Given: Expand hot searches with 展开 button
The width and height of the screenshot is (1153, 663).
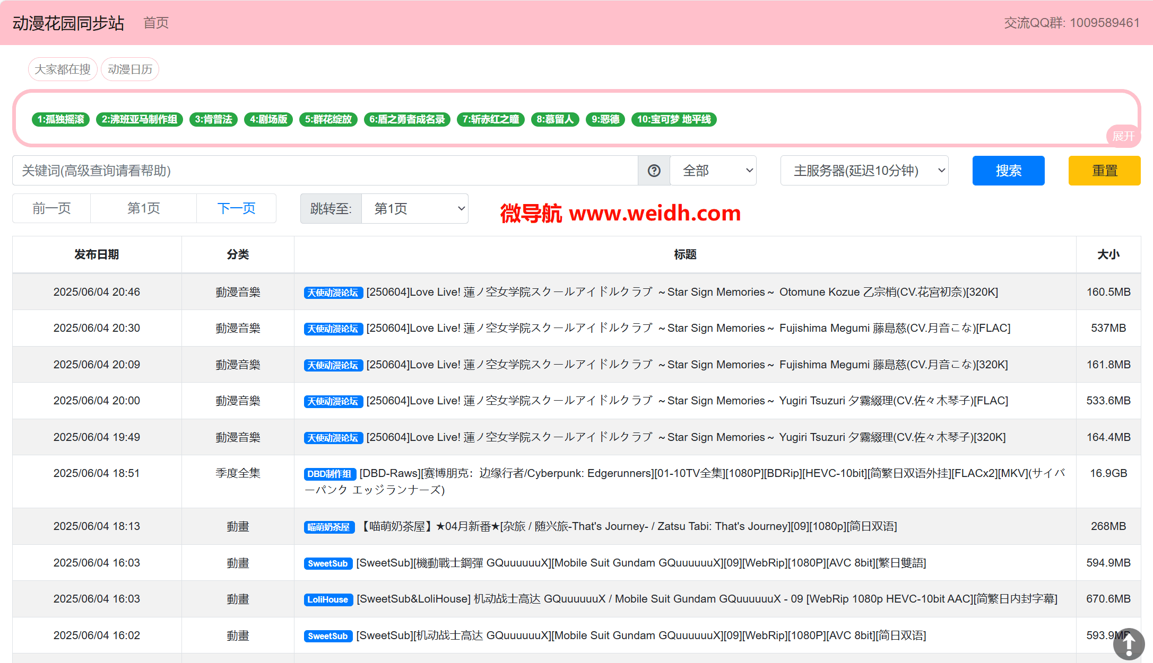Looking at the screenshot, I should [1123, 136].
